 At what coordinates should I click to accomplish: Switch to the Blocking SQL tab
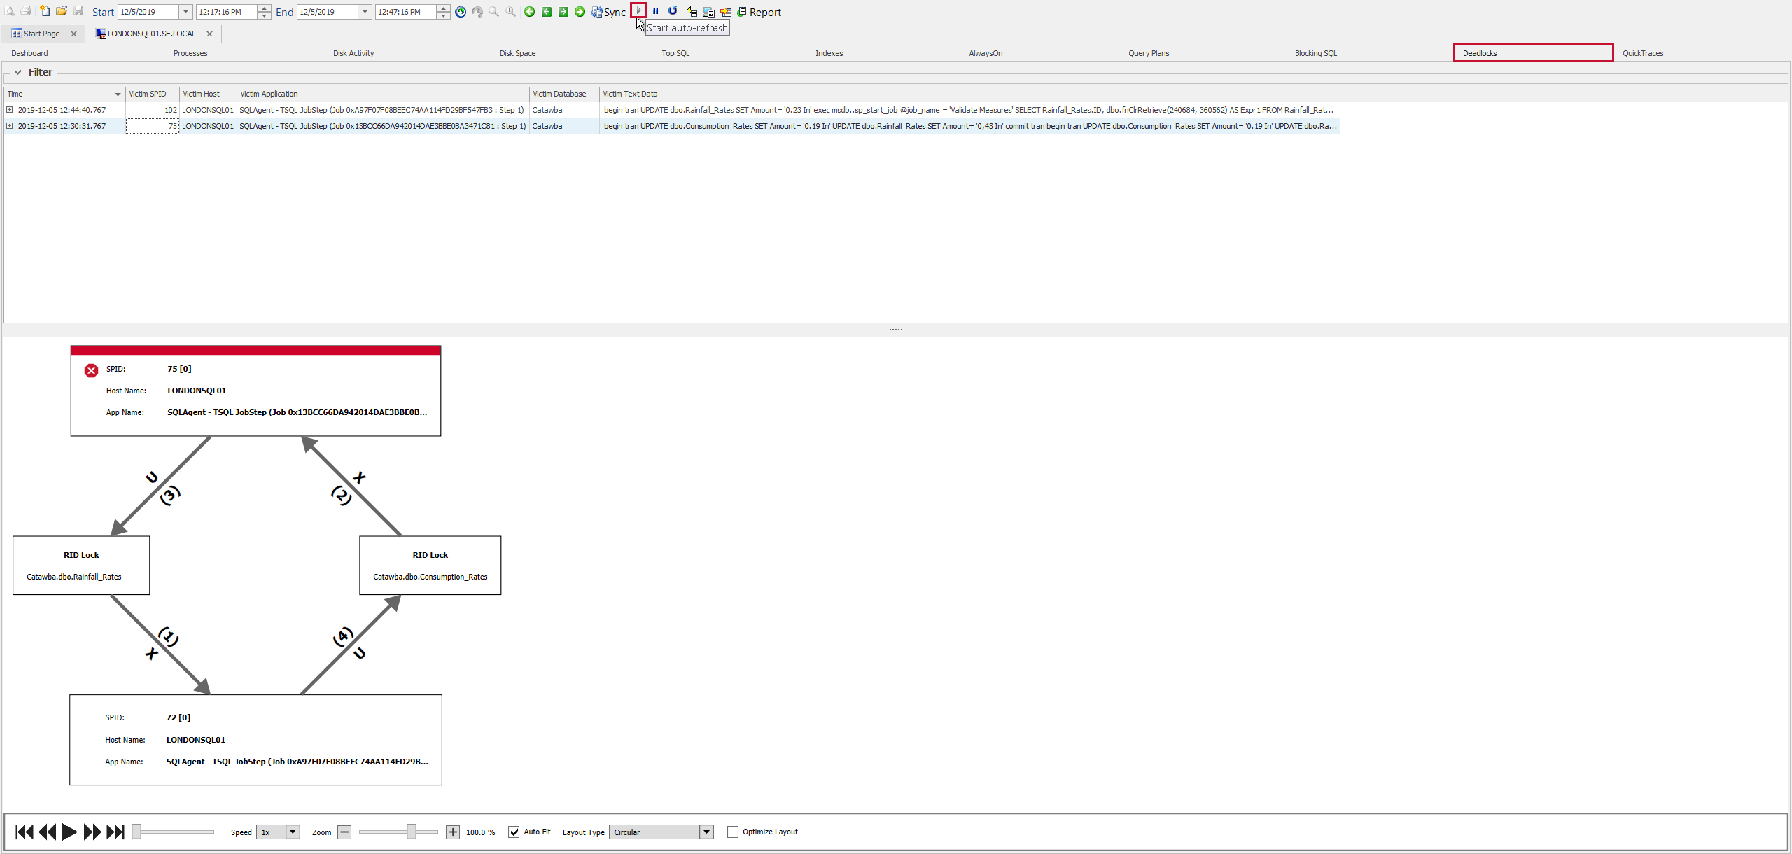tap(1315, 52)
